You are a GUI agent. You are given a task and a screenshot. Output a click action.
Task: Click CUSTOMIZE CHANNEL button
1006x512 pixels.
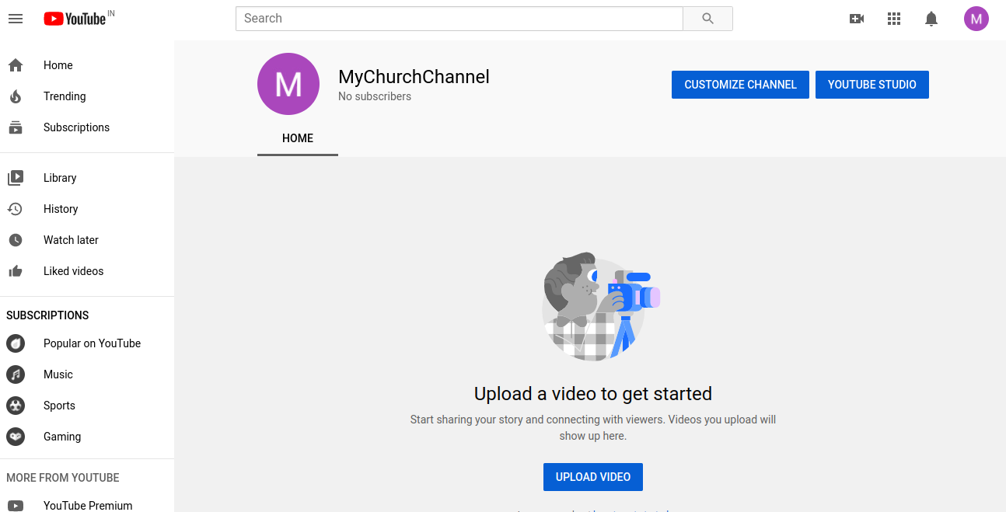coord(740,85)
